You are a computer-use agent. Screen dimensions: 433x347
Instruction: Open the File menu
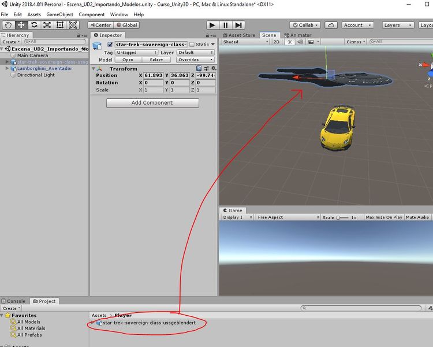pos(5,14)
